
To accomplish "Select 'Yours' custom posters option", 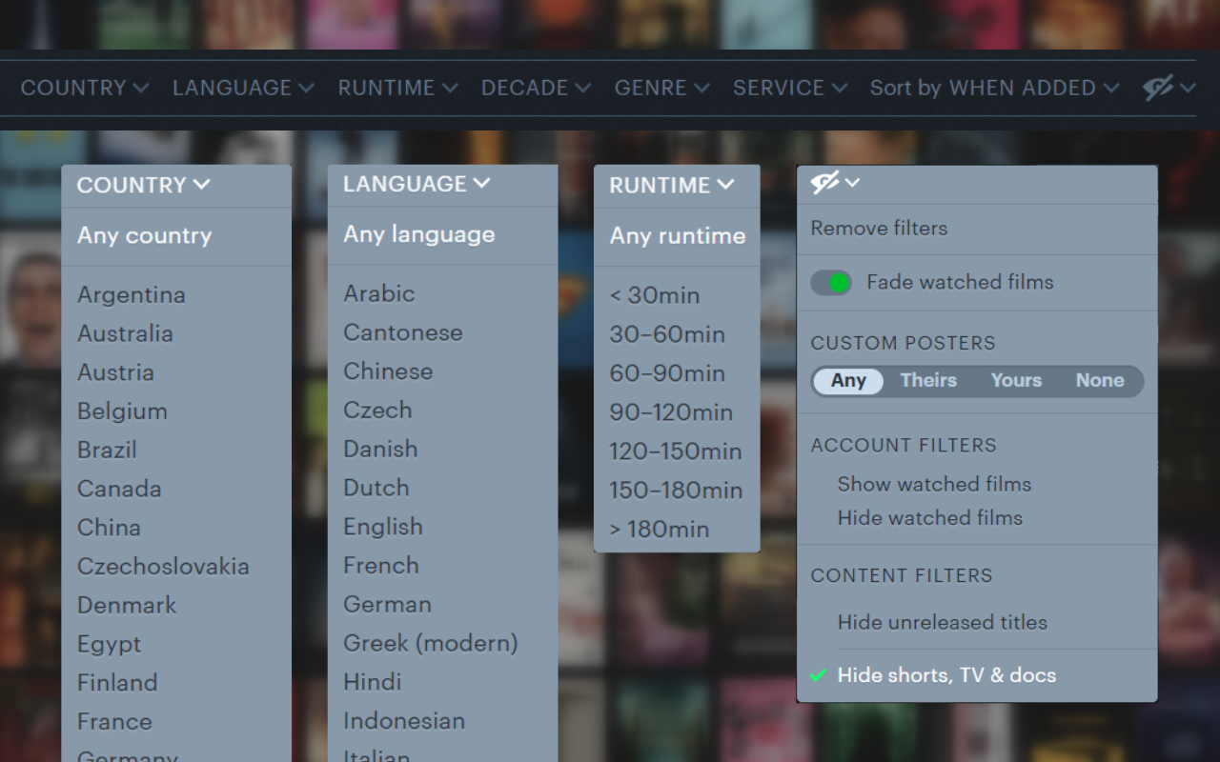I will [1016, 381].
